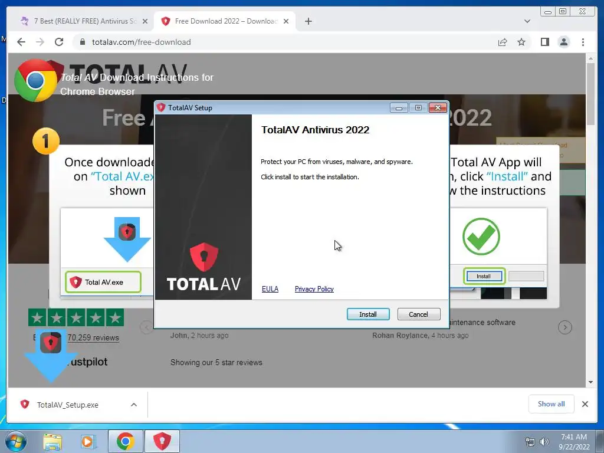The height and width of the screenshot is (453, 604).
Task: Click Show all downloads
Action: (x=552, y=403)
